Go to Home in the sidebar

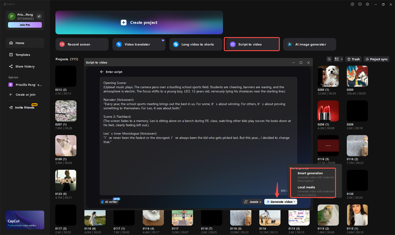coord(25,43)
